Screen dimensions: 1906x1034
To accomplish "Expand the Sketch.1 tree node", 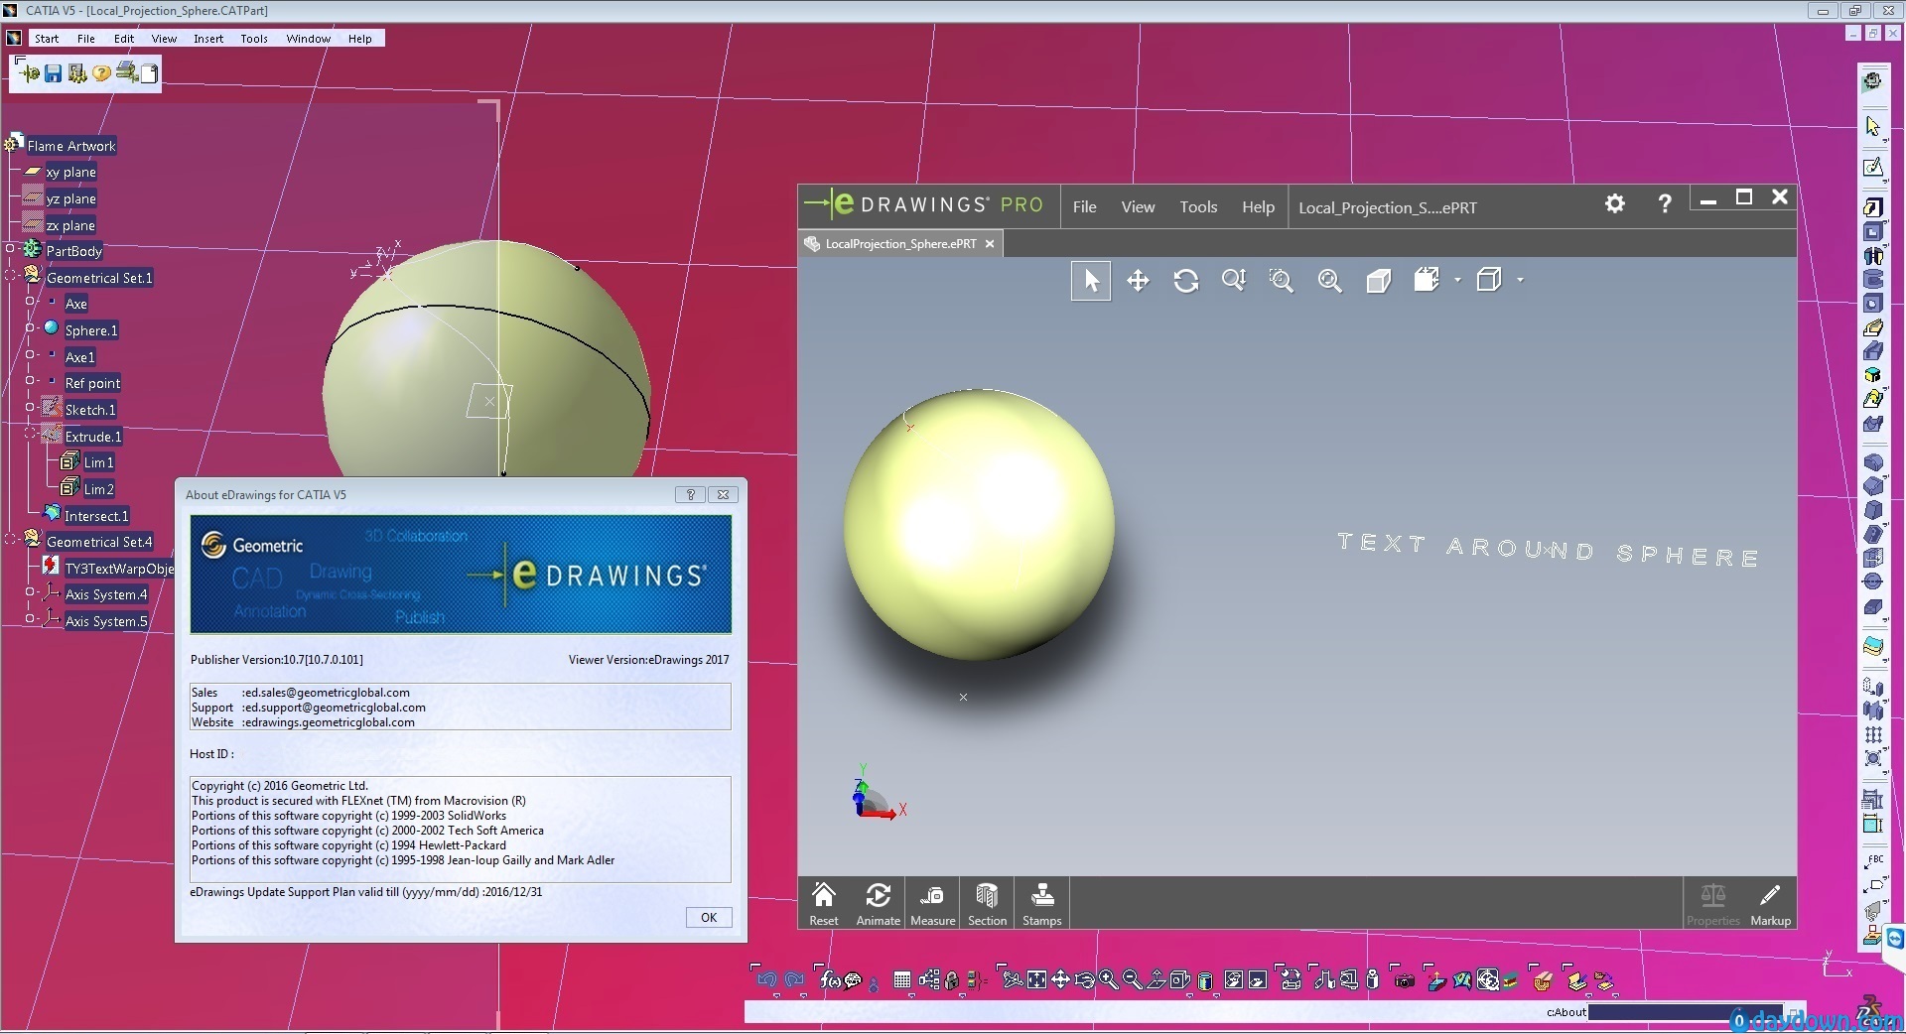I will click(30, 407).
